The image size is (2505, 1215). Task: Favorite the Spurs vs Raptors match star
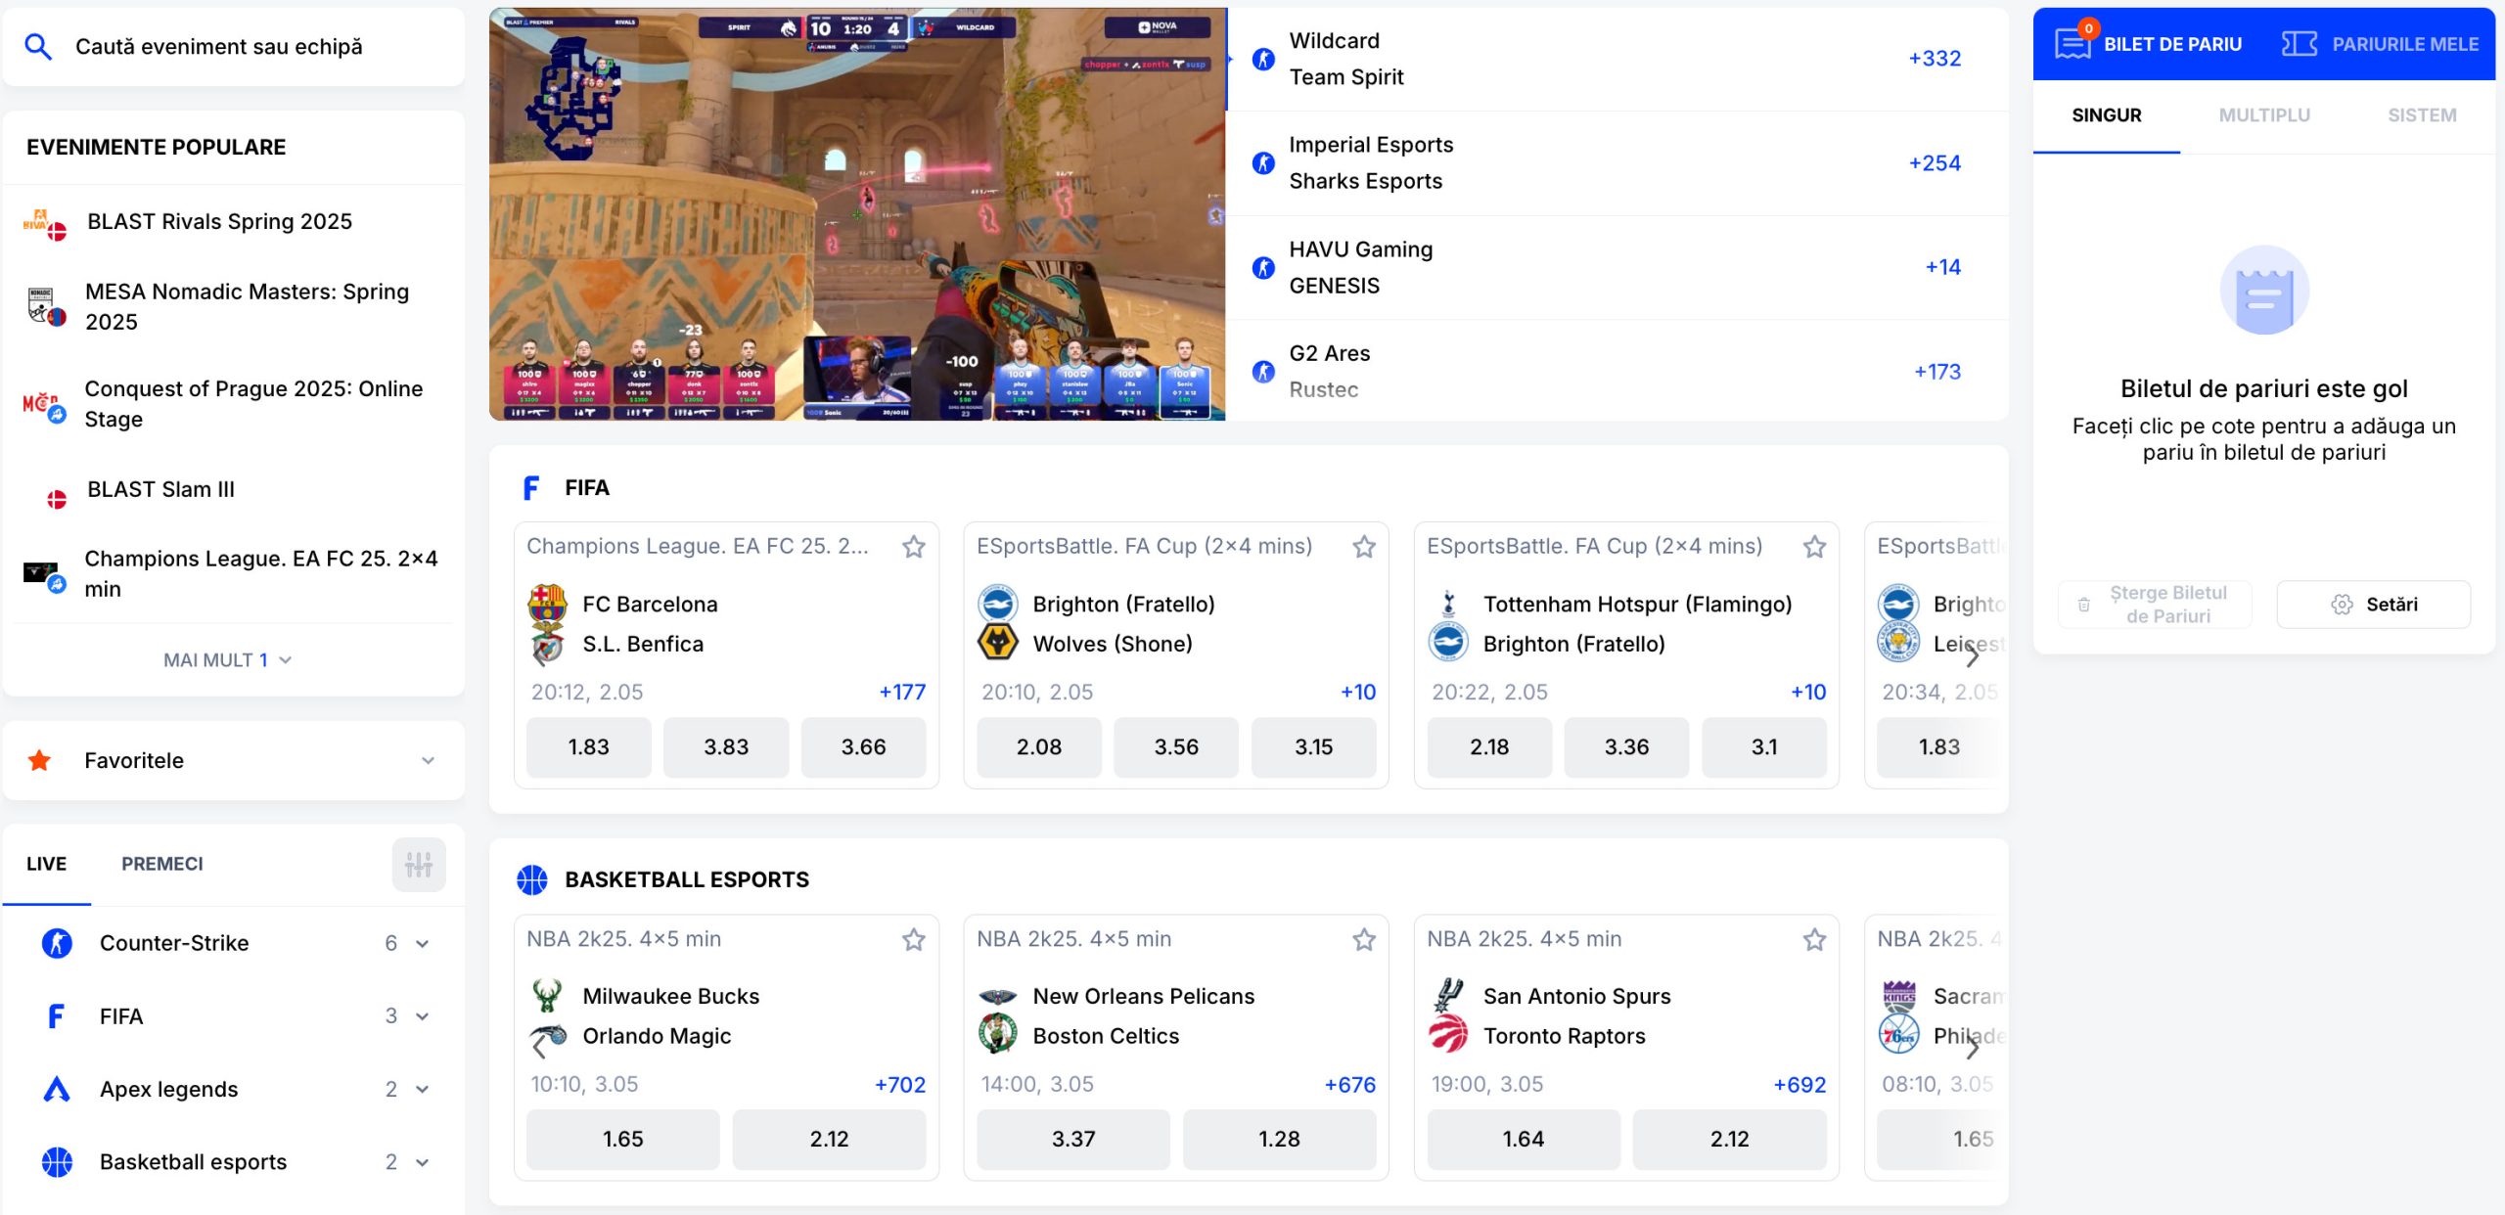1814,940
